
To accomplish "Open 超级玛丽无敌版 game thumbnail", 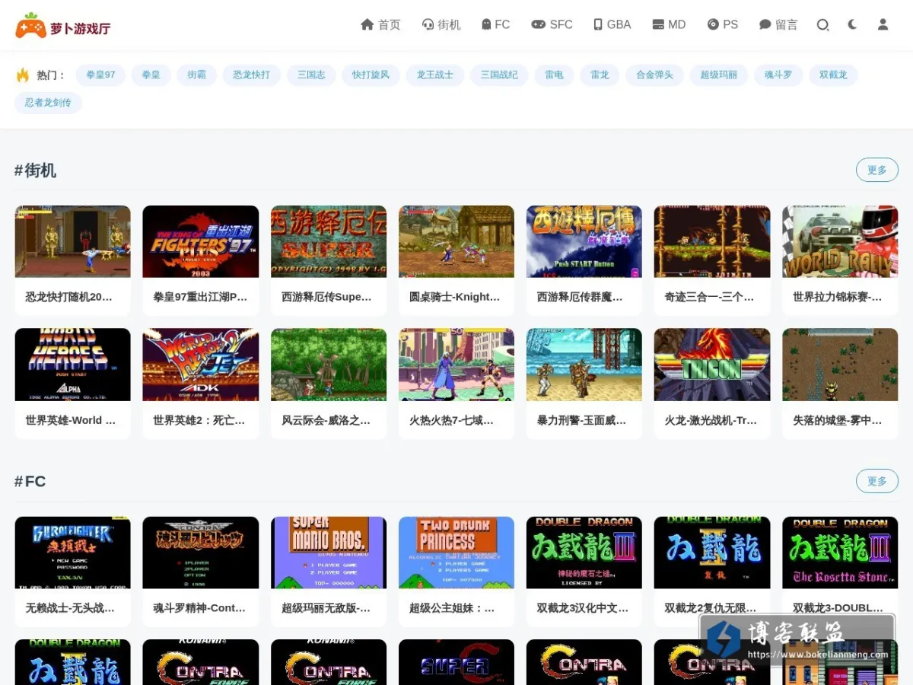I will [x=329, y=553].
